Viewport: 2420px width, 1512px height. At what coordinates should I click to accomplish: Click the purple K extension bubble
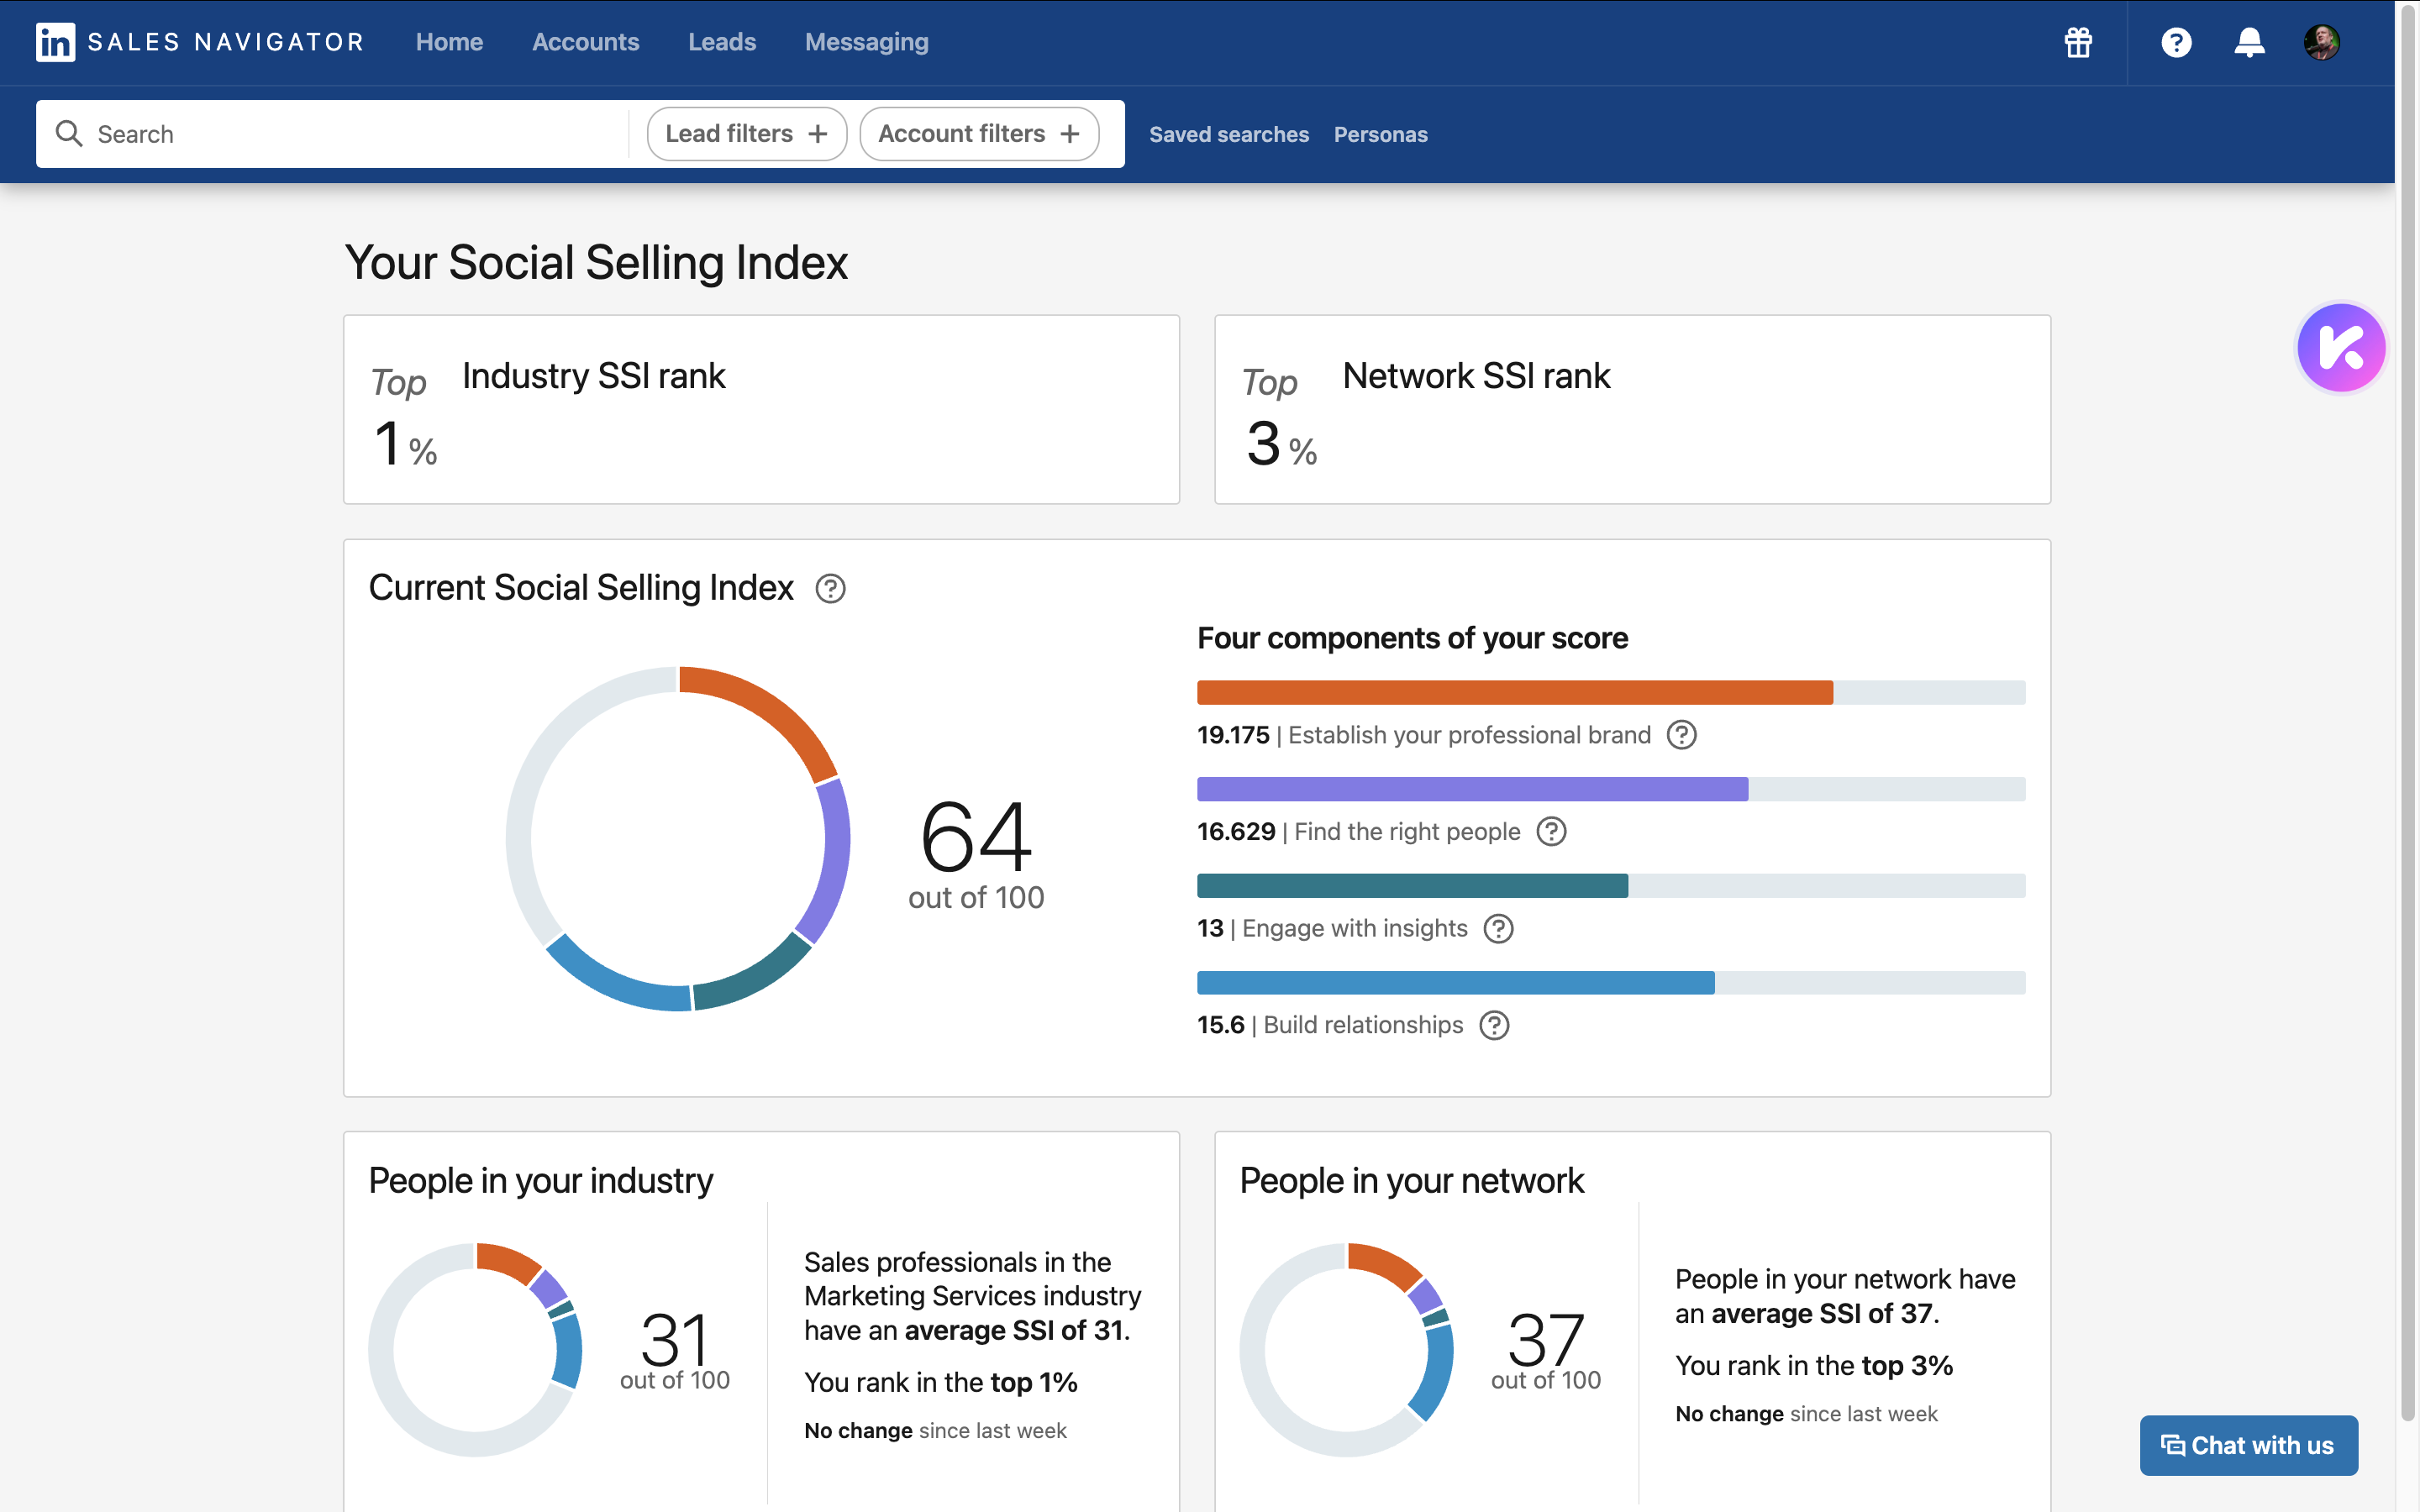point(2341,348)
